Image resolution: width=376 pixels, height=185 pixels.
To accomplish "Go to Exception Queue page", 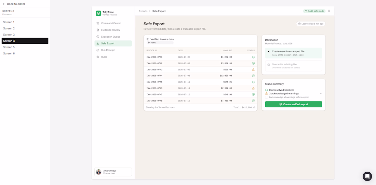I will 113,37.
